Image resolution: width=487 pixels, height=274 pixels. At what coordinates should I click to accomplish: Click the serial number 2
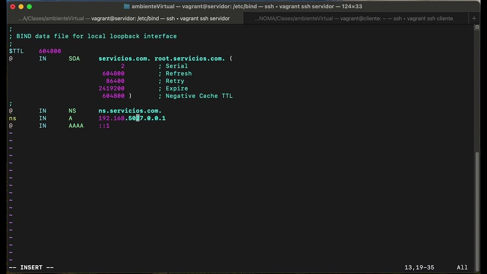pyautogui.click(x=123, y=66)
